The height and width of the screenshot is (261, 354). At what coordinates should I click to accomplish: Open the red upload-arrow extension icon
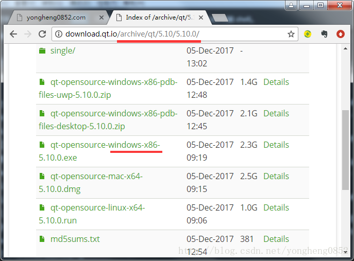(341, 34)
